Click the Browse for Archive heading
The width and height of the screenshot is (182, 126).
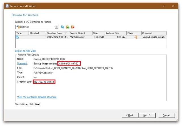click(25, 15)
